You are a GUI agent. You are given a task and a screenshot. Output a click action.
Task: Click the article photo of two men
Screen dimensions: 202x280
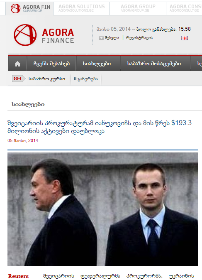[103, 209]
